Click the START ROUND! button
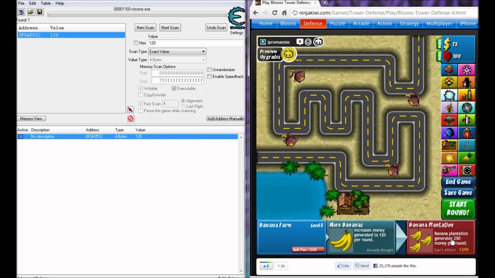Screen dimensions: 495x278 pyautogui.click(x=458, y=208)
